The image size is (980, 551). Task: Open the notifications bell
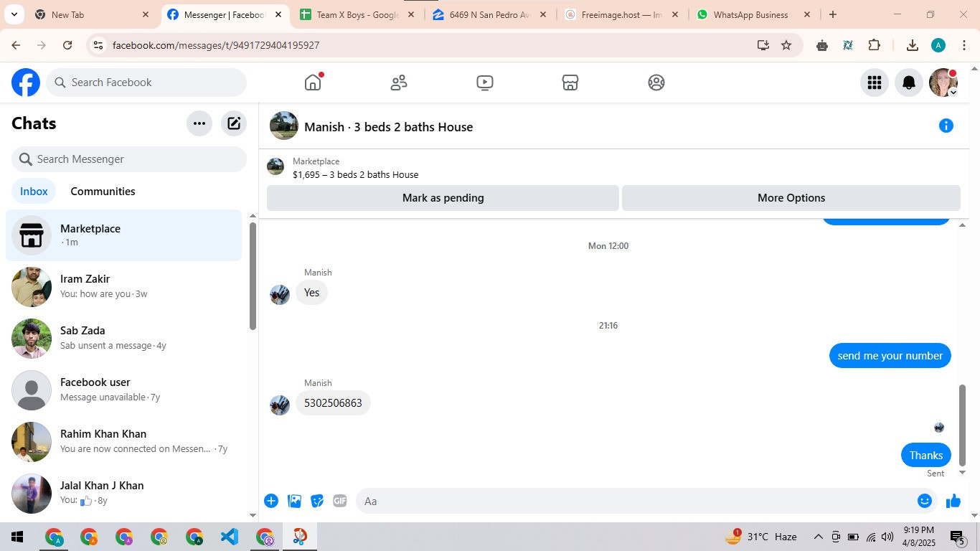(x=909, y=83)
